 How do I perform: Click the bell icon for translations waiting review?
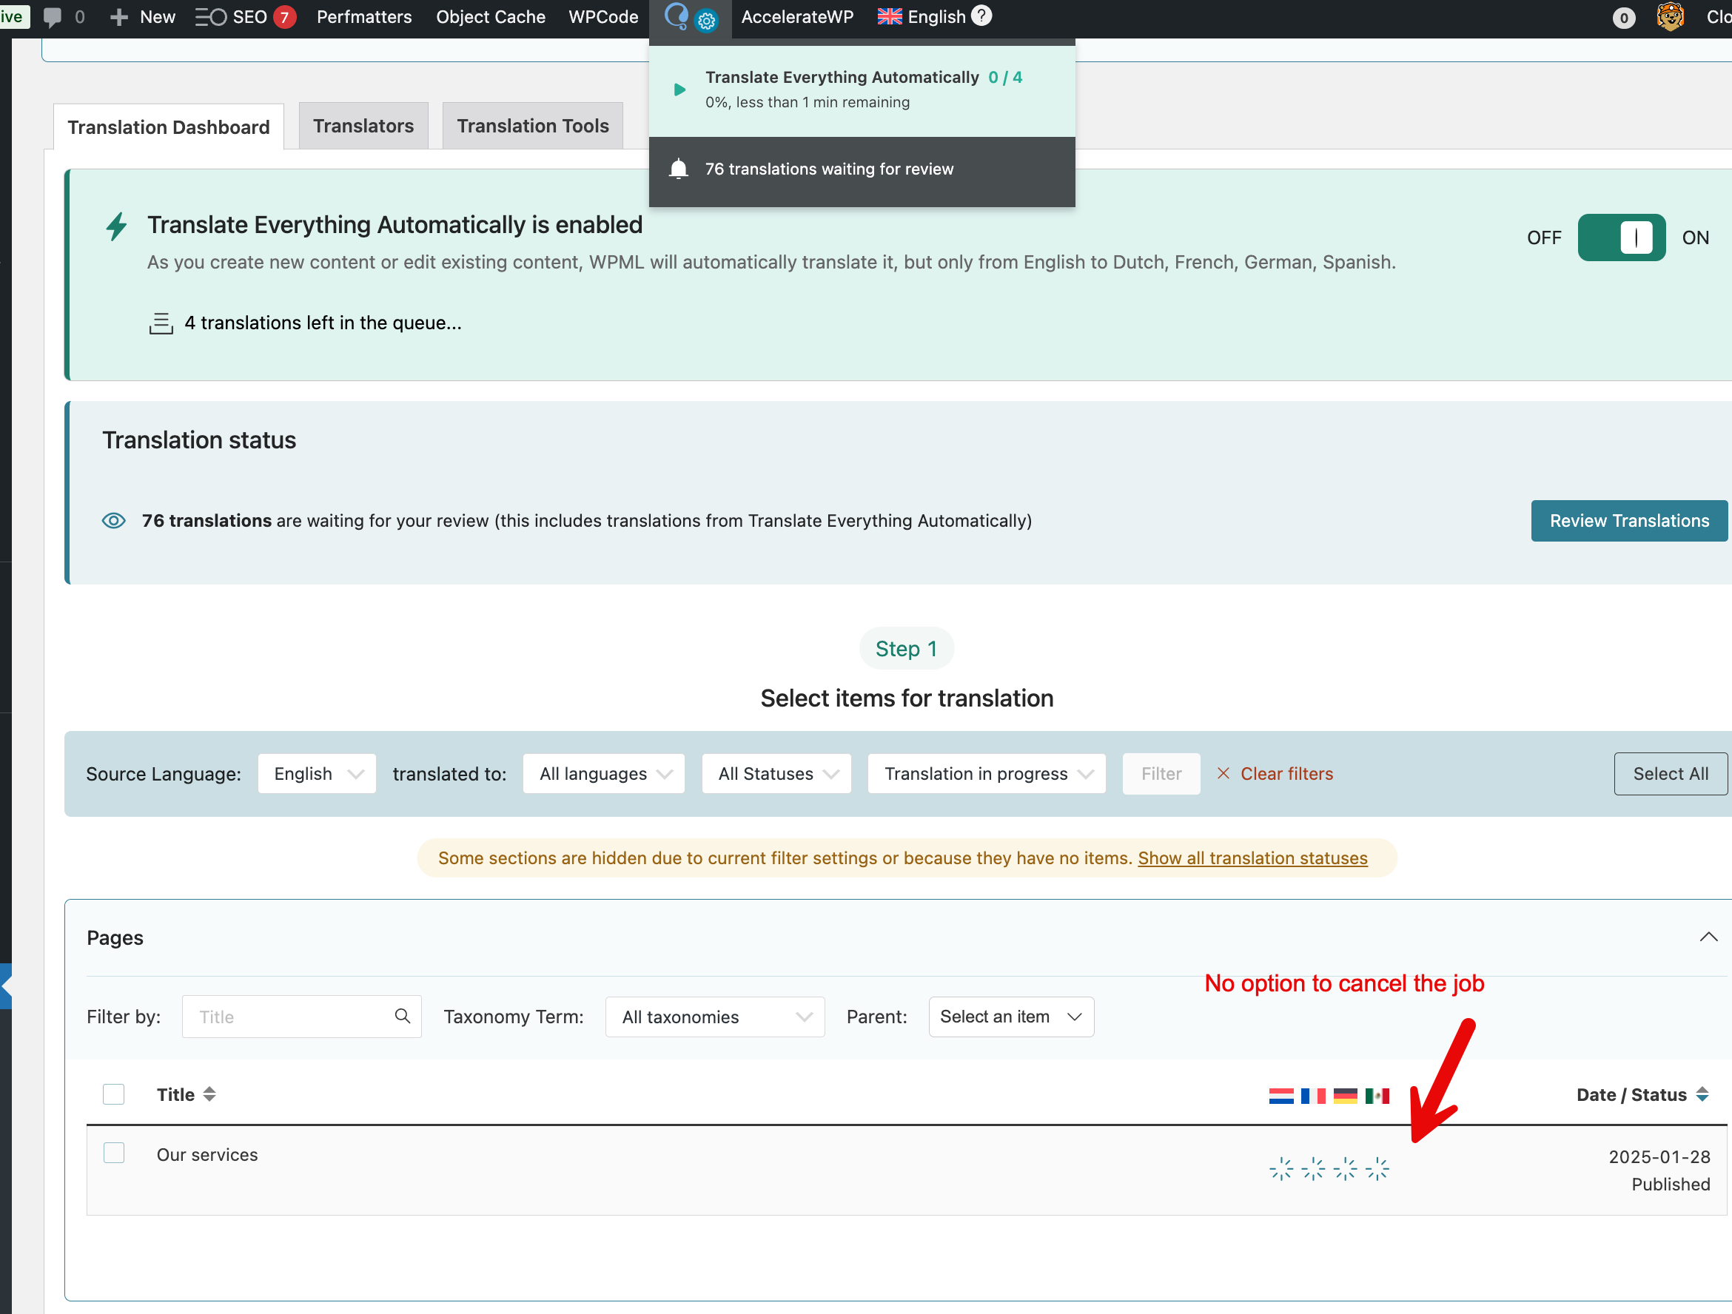(x=679, y=169)
